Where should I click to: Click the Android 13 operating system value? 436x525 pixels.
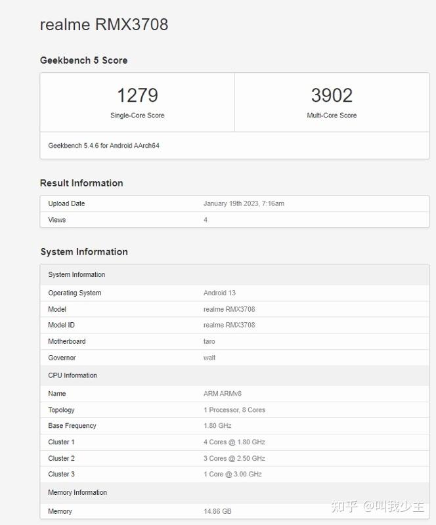coord(219,293)
